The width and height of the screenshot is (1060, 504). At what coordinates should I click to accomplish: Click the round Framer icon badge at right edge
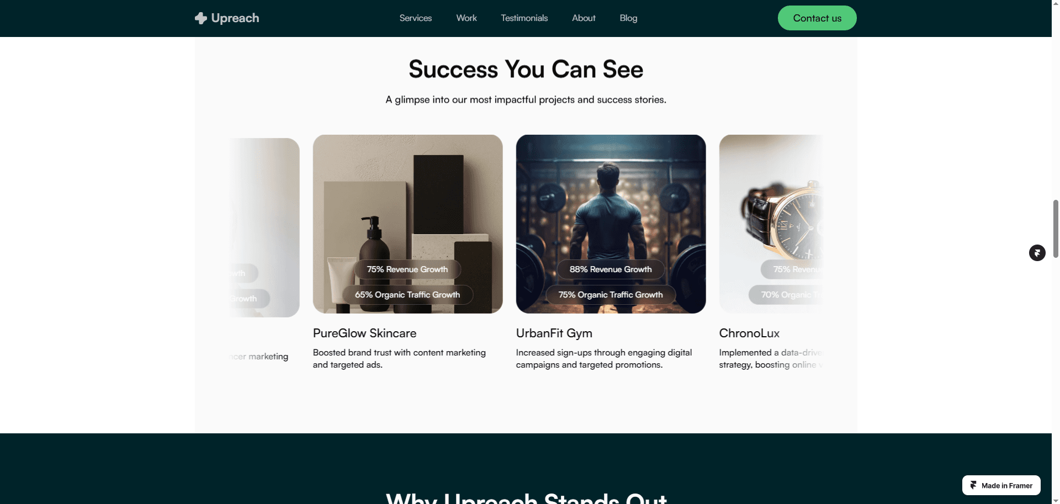(x=1037, y=253)
